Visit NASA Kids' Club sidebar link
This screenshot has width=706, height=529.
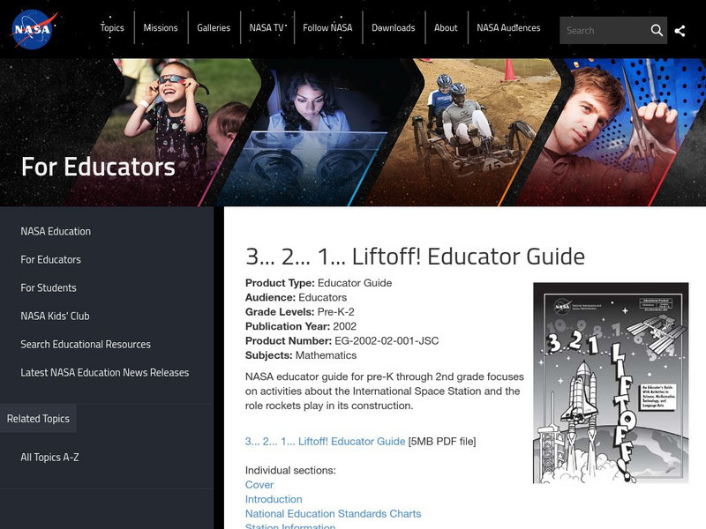pos(55,316)
